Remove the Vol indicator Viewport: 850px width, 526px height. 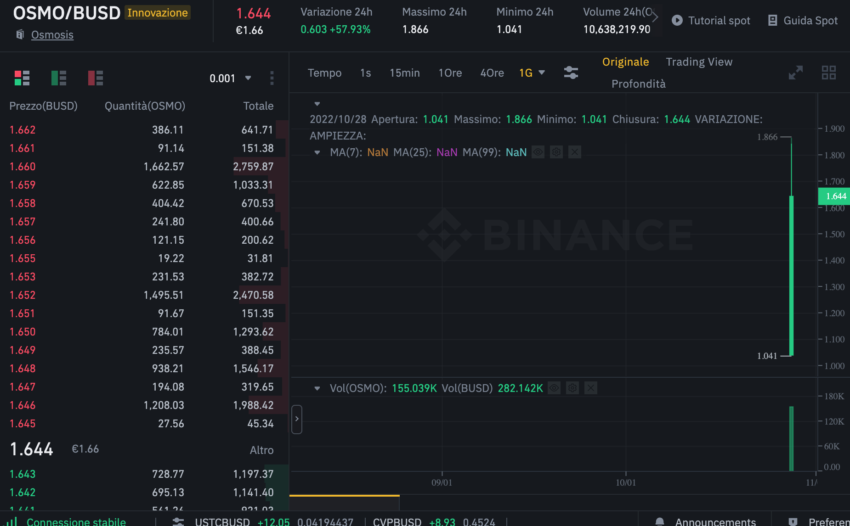(x=591, y=388)
